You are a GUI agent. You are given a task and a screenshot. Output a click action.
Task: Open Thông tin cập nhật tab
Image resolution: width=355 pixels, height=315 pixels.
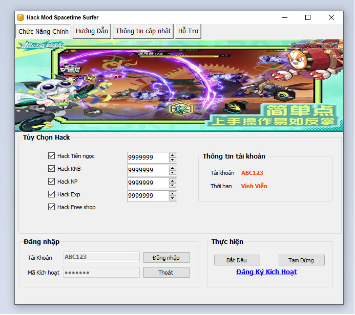[143, 31]
